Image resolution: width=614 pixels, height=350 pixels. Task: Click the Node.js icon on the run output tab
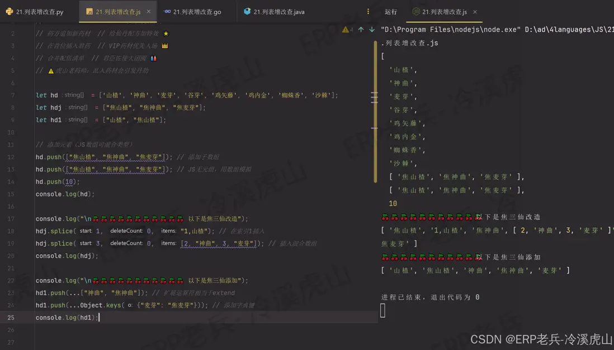(x=416, y=11)
